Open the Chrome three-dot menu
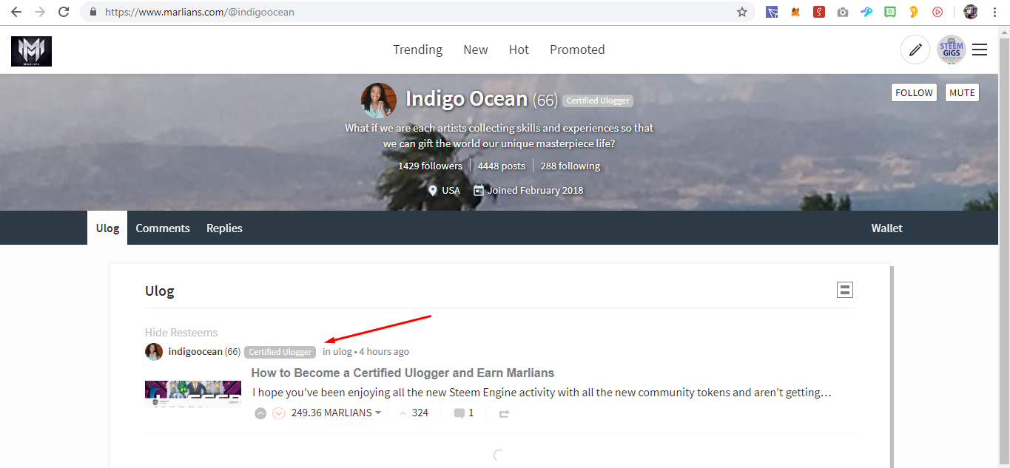The height and width of the screenshot is (468, 1010). click(995, 12)
